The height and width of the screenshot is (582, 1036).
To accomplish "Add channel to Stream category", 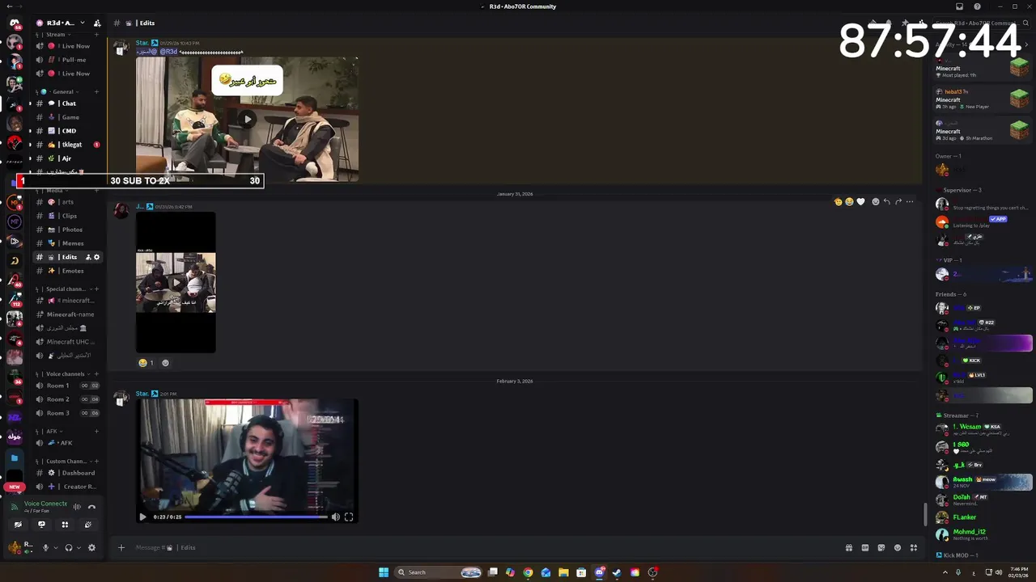I will pos(96,35).
